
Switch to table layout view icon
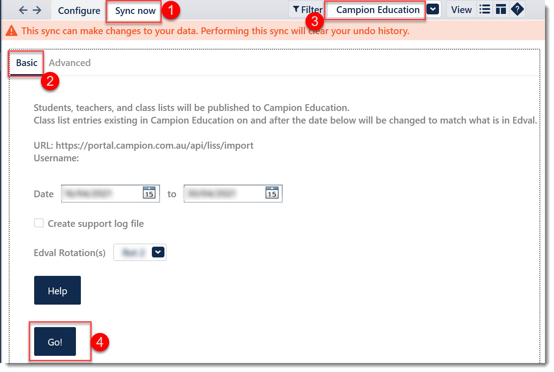pos(501,9)
